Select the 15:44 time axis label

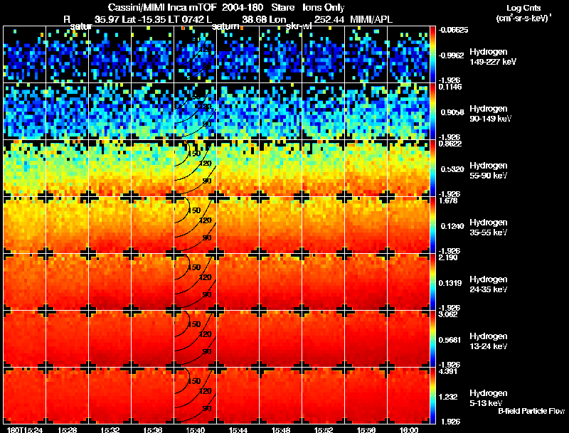(238, 430)
